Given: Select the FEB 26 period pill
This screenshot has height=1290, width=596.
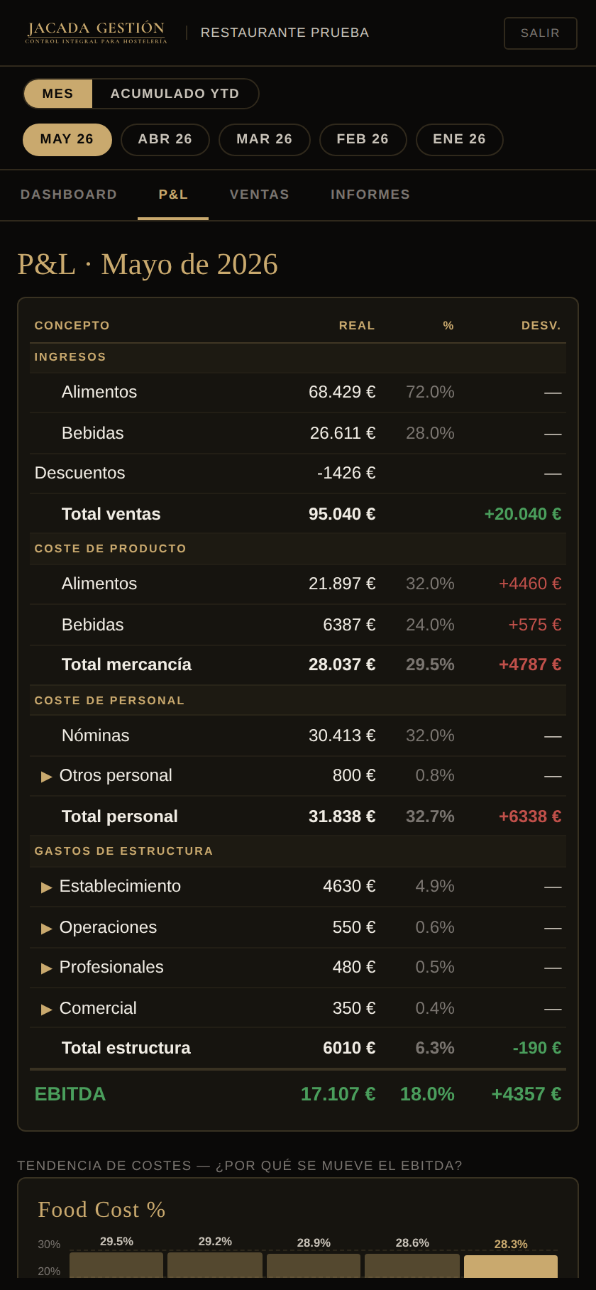Looking at the screenshot, I should point(363,139).
